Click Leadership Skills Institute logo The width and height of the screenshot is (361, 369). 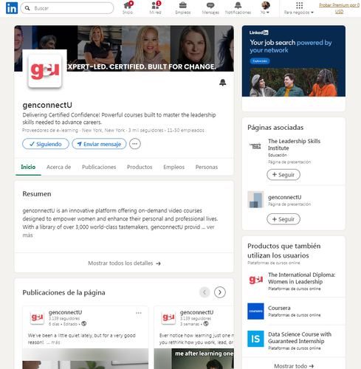[x=255, y=145]
